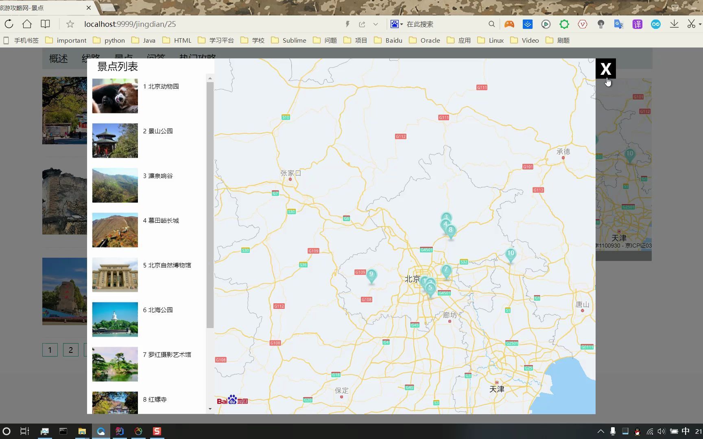
Task: Click the address bar URL field
Action: click(x=212, y=24)
